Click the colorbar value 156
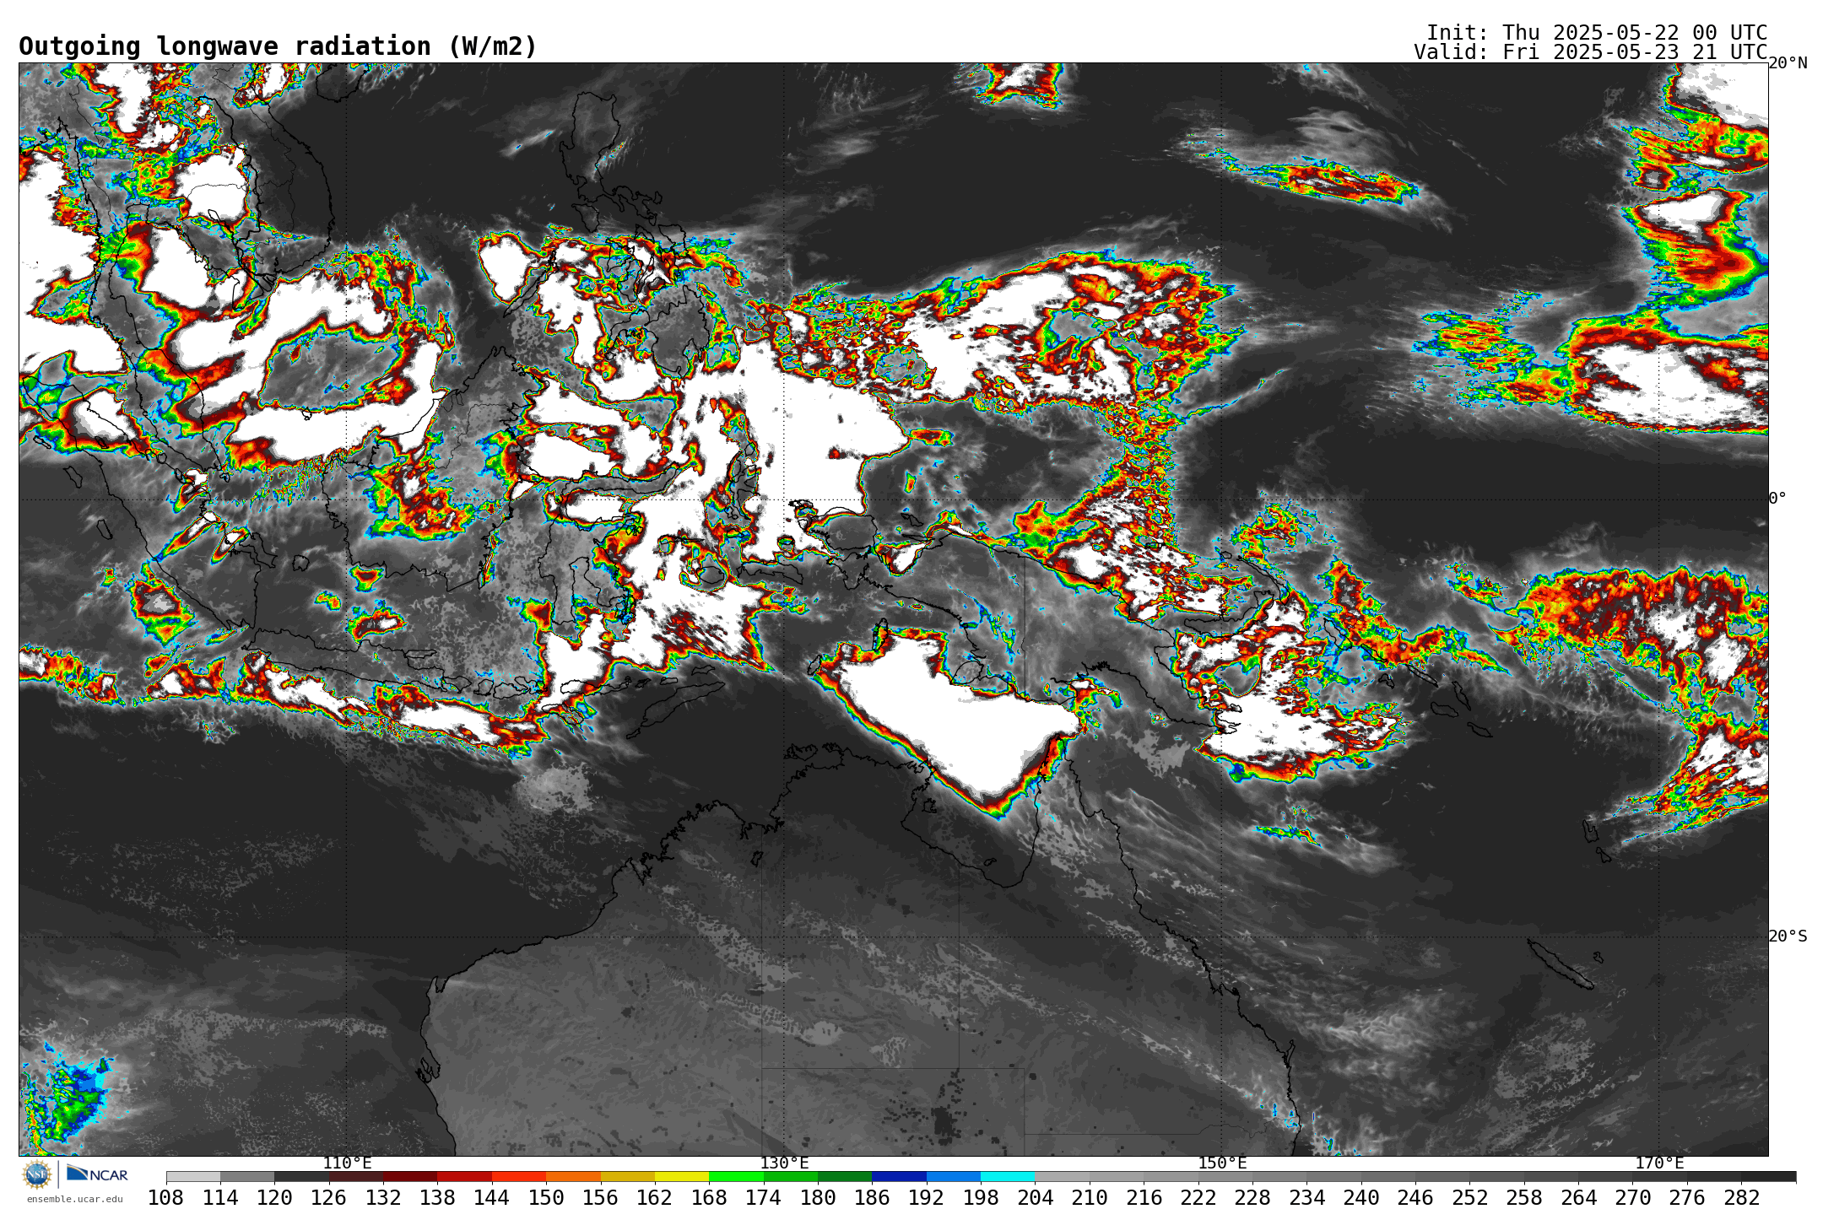Viewport: 1823px width, 1209px height. click(600, 1198)
